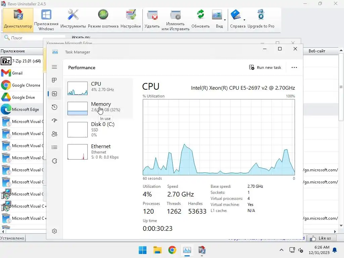The width and height of the screenshot is (344, 258).
Task: Select Gmail in Revo application list
Action: (x=21, y=73)
